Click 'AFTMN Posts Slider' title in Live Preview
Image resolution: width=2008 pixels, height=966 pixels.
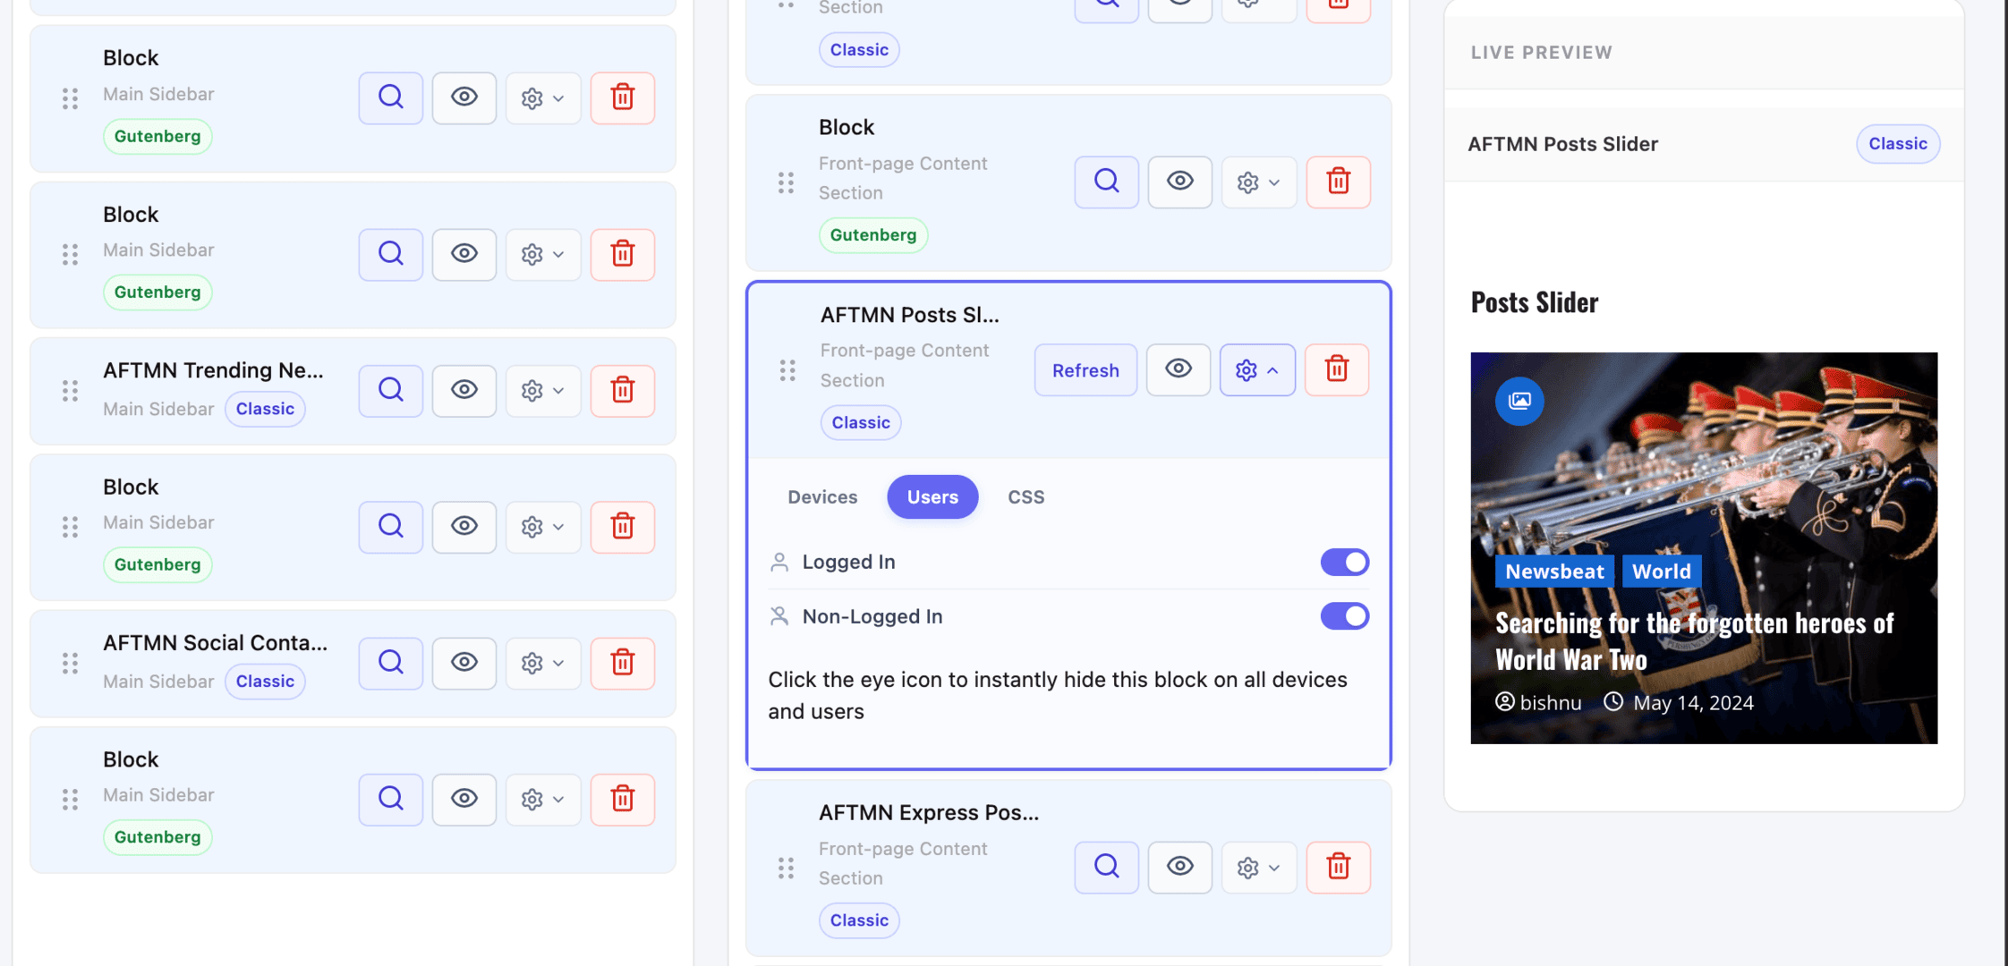pyautogui.click(x=1562, y=144)
